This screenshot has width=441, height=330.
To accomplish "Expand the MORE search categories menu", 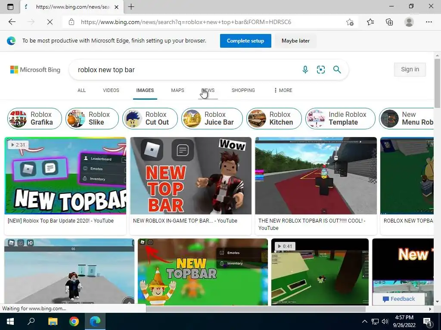I will [283, 90].
